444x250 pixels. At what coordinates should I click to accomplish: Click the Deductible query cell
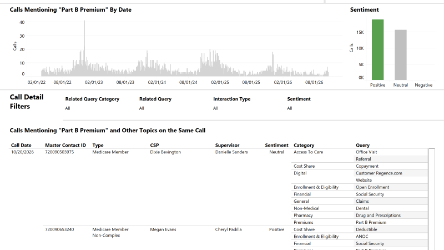click(366, 229)
